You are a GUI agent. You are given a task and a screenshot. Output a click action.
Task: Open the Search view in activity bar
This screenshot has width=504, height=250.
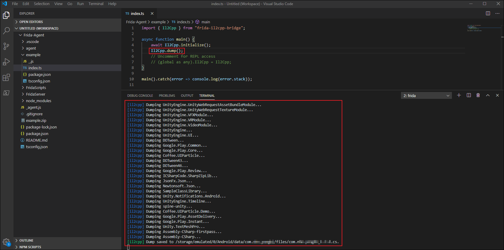[x=6, y=30]
